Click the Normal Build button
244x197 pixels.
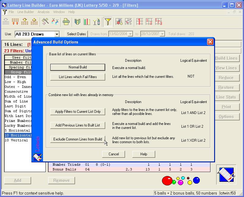pyautogui.click(x=77, y=67)
